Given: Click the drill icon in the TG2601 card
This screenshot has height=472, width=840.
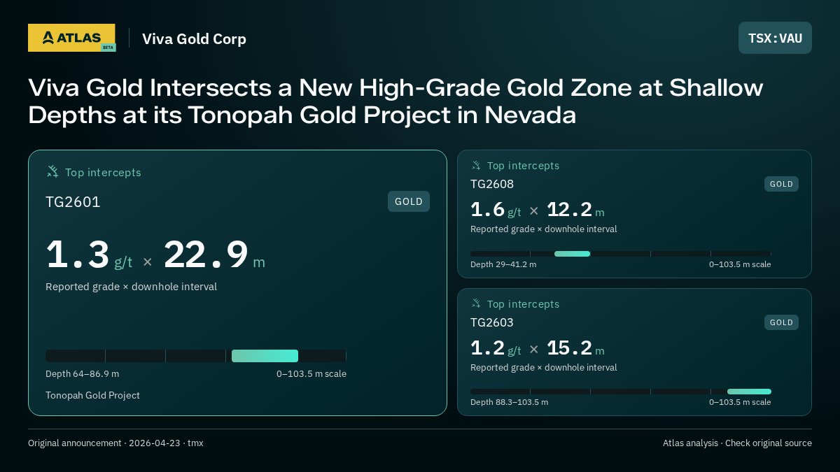Looking at the screenshot, I should 52,172.
